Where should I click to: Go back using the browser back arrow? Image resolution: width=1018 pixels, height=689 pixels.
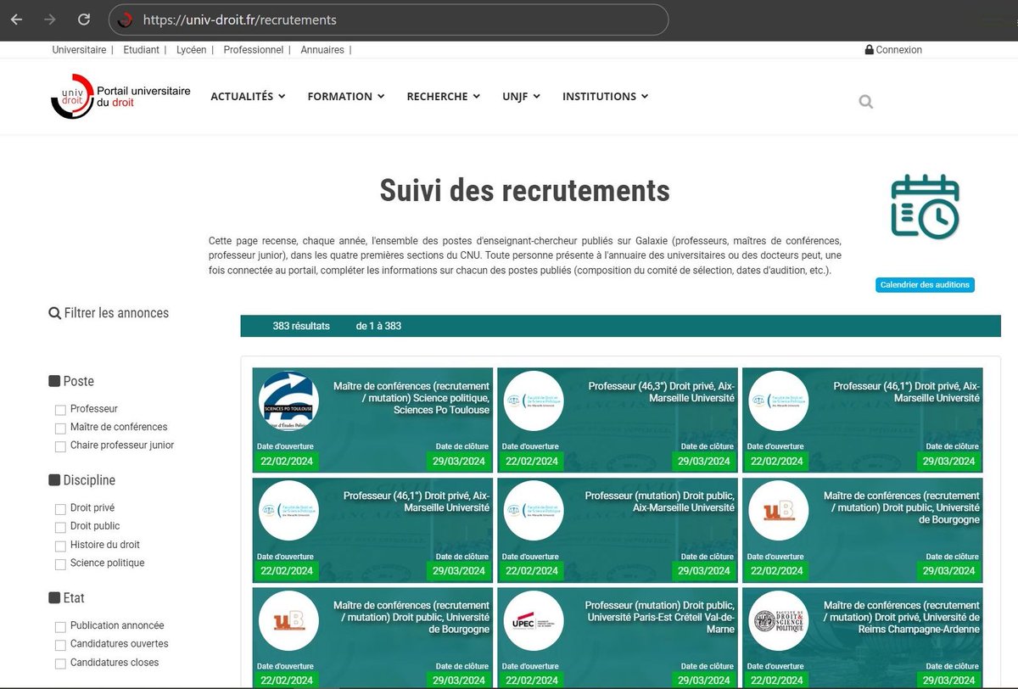(x=16, y=19)
